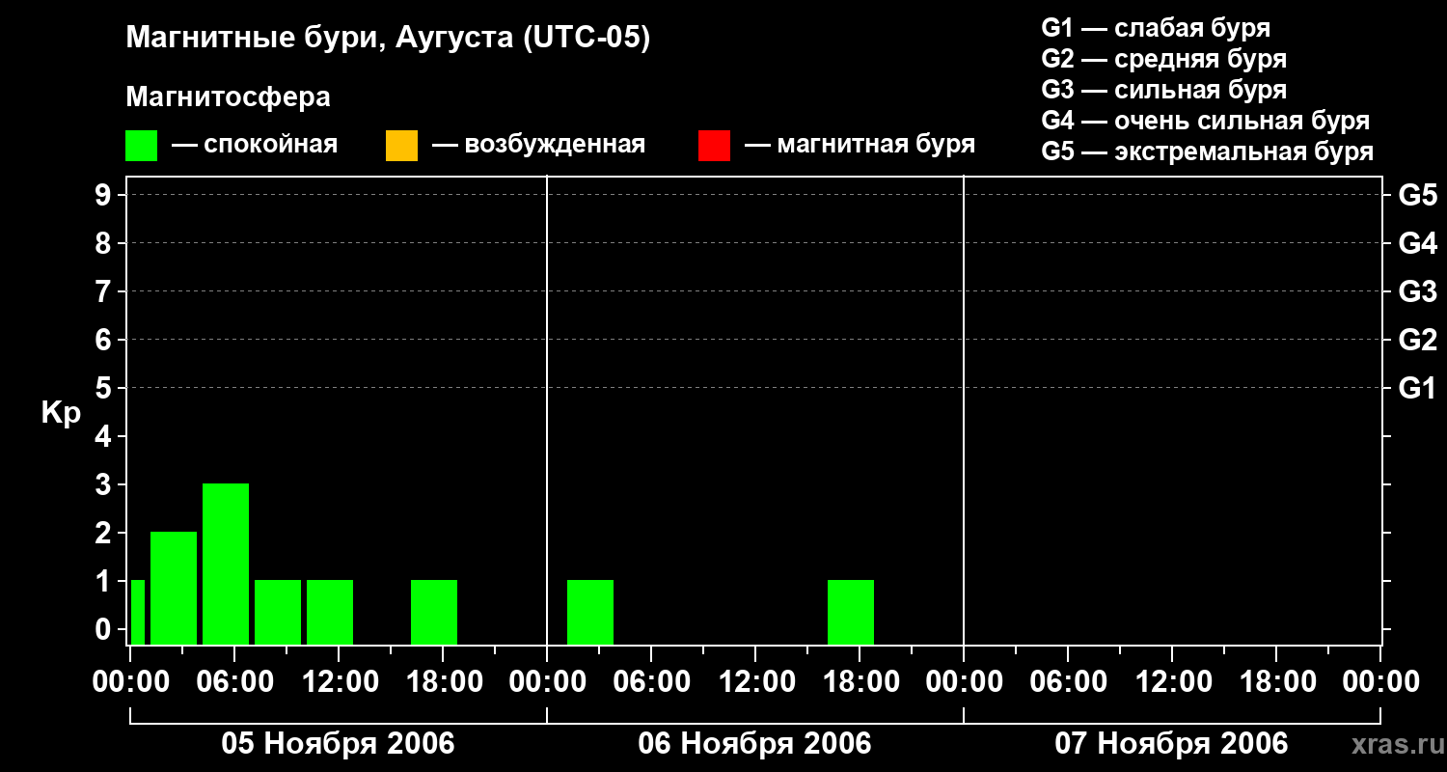Click the Kp axis title

(61, 414)
